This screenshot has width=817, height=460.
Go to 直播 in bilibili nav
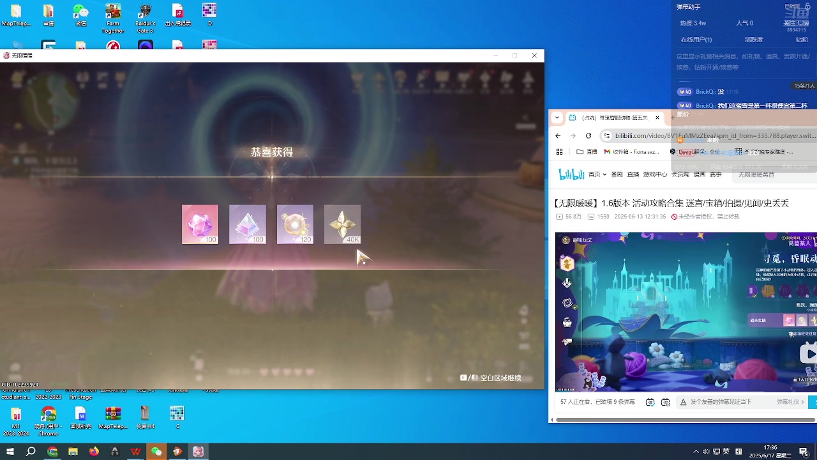pos(633,174)
